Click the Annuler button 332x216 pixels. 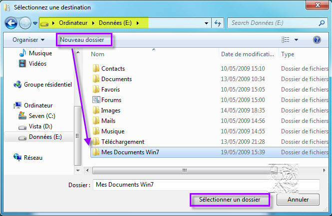(298, 200)
